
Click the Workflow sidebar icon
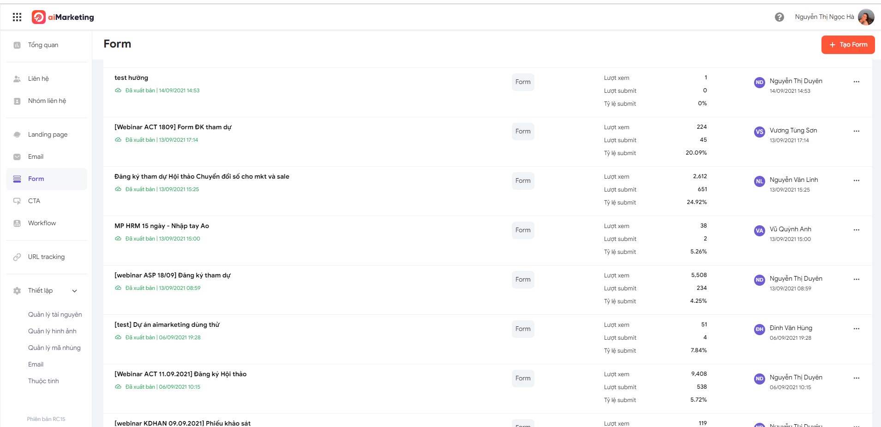click(x=17, y=223)
